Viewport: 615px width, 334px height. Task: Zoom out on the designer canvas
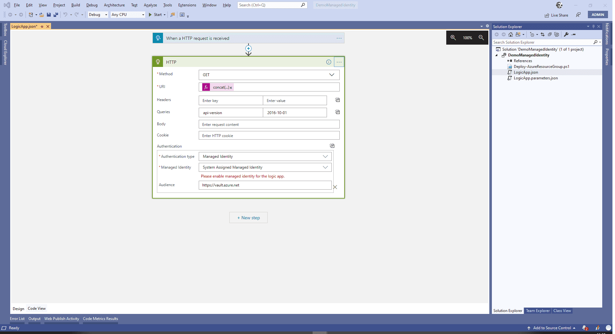(x=481, y=38)
